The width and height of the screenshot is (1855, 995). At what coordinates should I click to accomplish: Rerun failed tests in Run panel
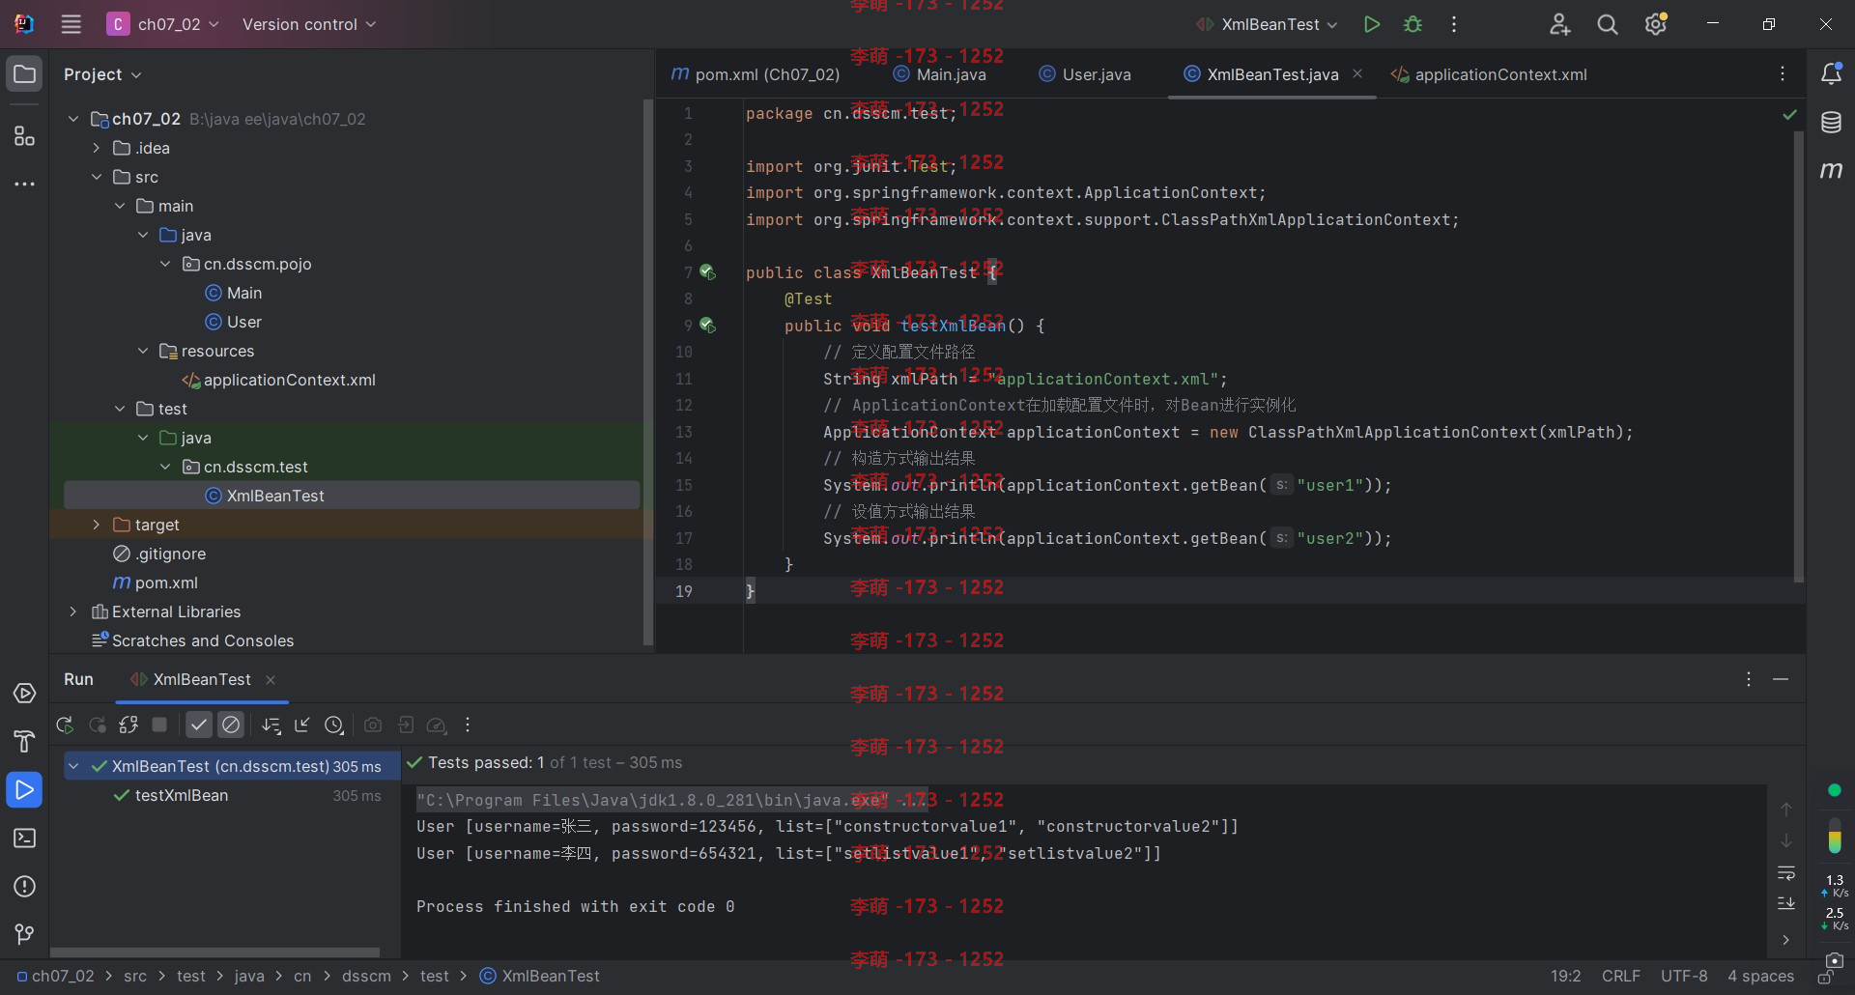click(97, 725)
